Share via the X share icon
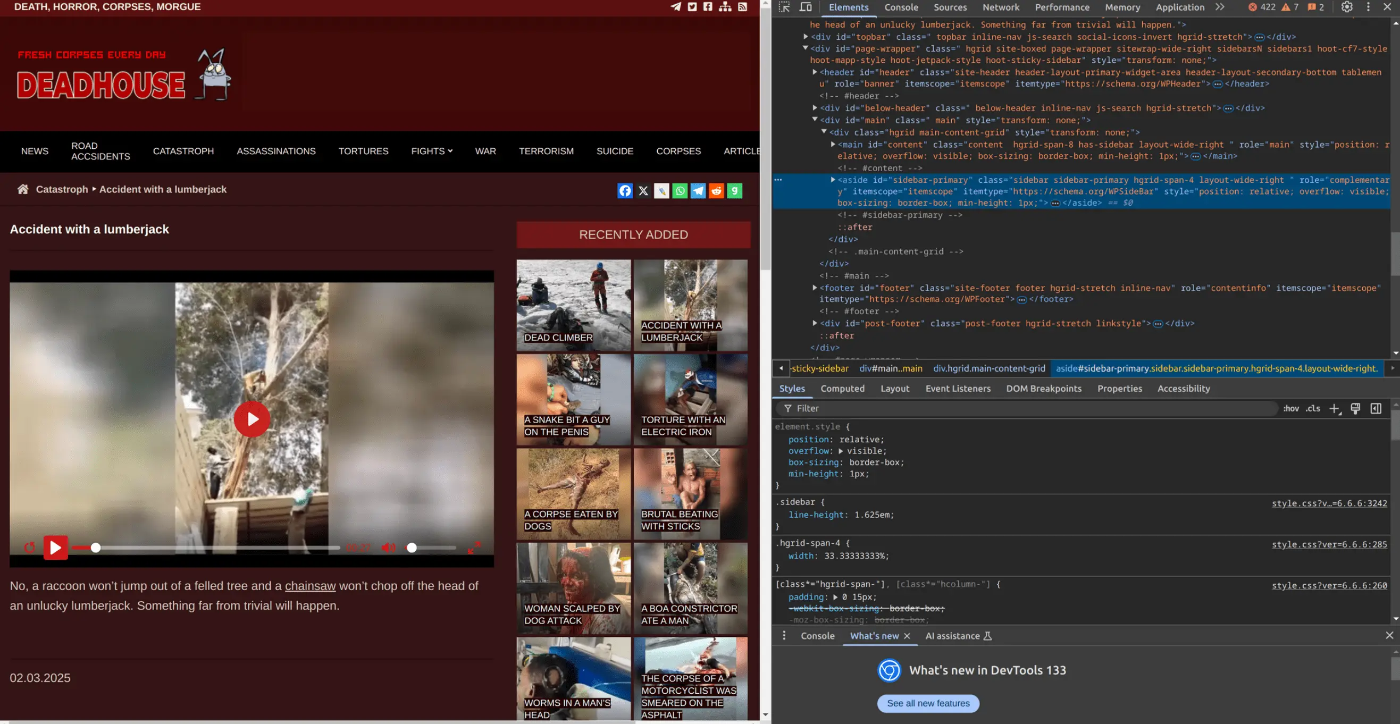 (x=643, y=191)
